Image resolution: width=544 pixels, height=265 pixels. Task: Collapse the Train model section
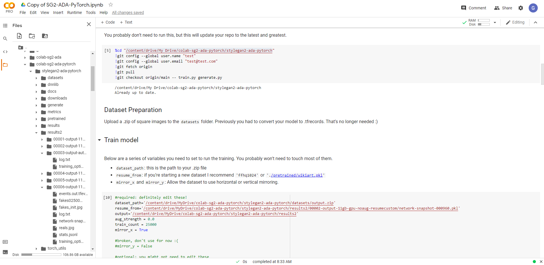tap(99, 140)
